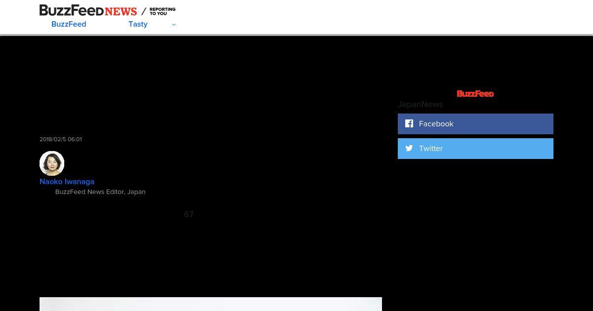
Task: Click the Twitter follow button
Action: click(x=475, y=149)
